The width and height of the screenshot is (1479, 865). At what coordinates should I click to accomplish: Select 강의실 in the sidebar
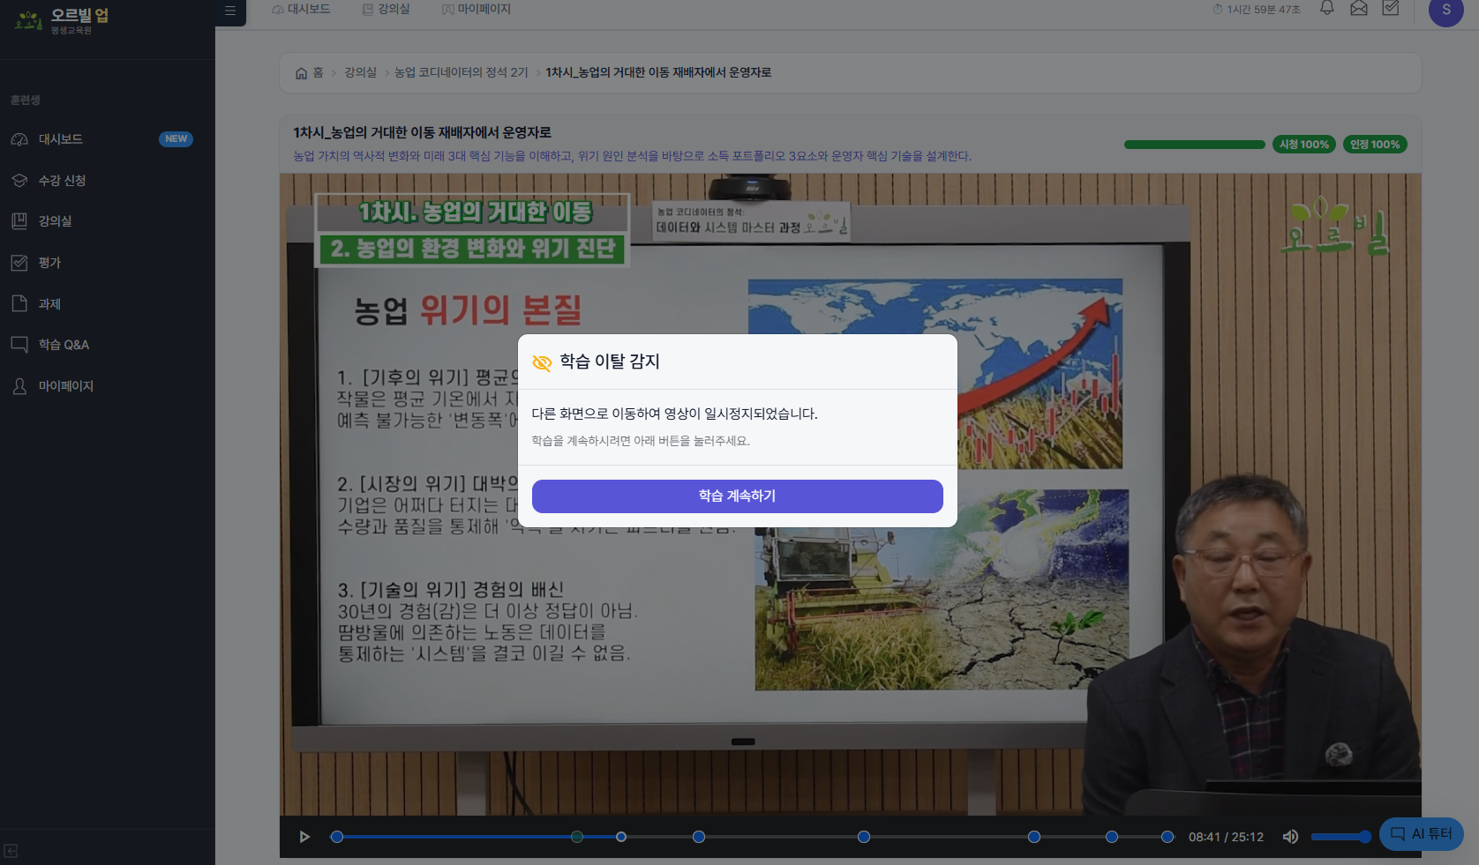(x=55, y=221)
